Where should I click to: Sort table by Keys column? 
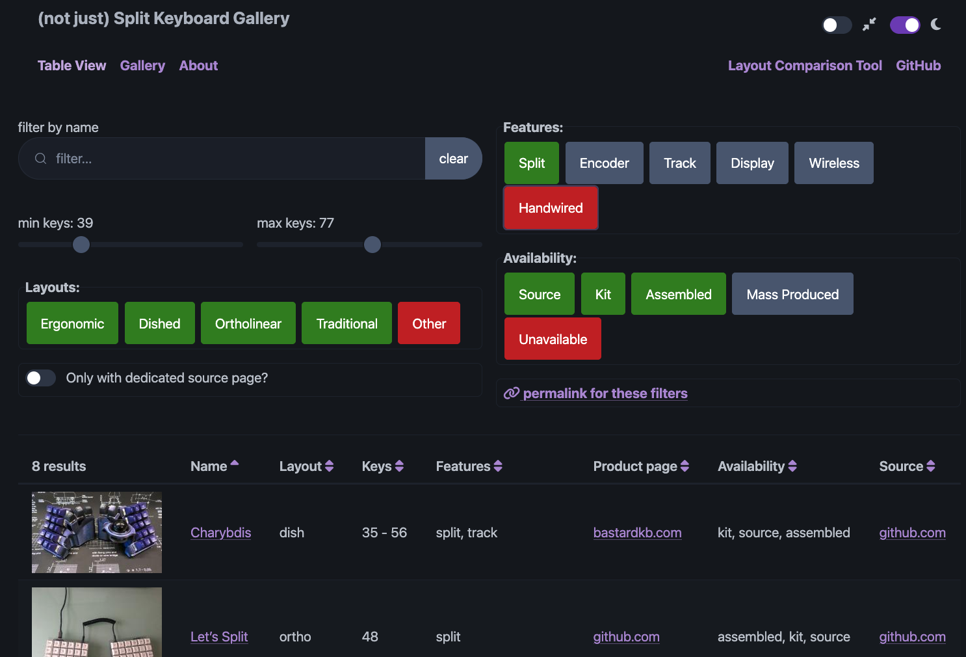click(399, 466)
